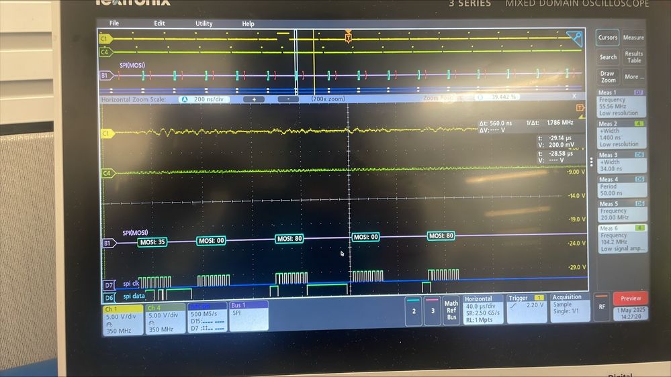This screenshot has width=671, height=377.
Task: Click the red Preview button
Action: (630, 299)
